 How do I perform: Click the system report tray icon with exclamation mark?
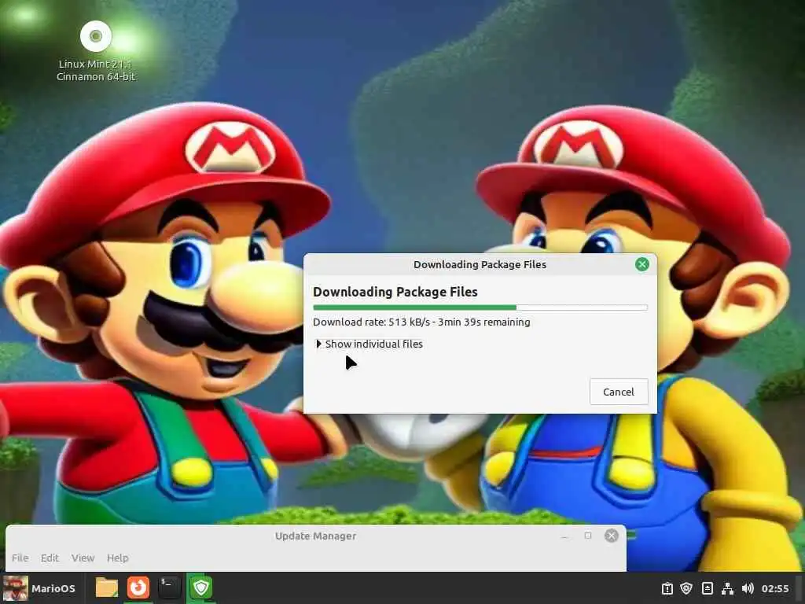coord(667,588)
